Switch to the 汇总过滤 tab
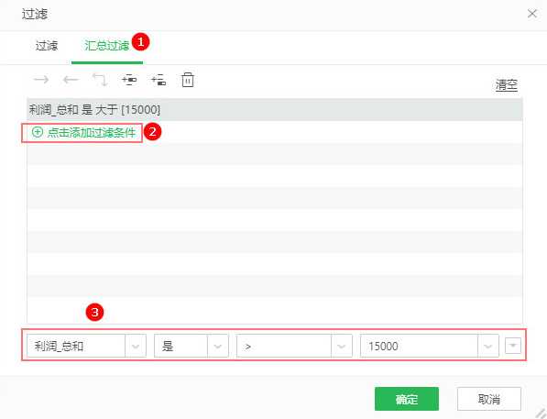This screenshot has width=547, height=419. (x=107, y=46)
